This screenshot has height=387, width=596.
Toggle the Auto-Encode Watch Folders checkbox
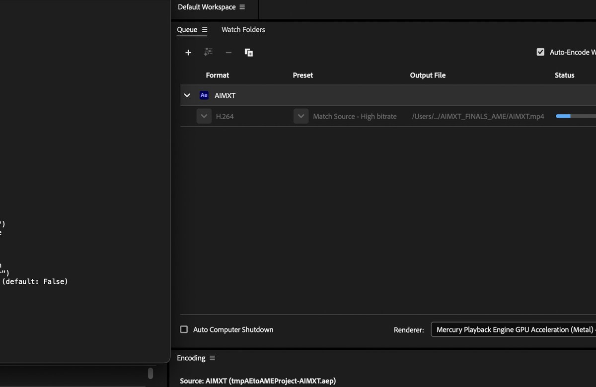[x=540, y=52]
